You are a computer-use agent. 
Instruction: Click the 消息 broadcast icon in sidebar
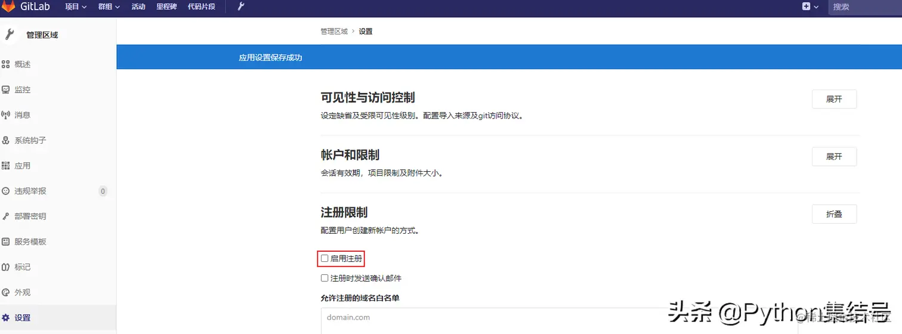pos(6,115)
